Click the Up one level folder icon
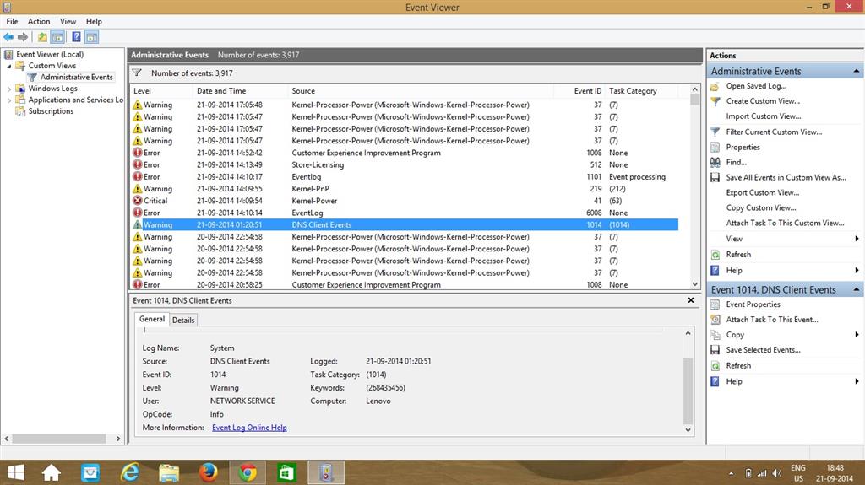 point(42,37)
